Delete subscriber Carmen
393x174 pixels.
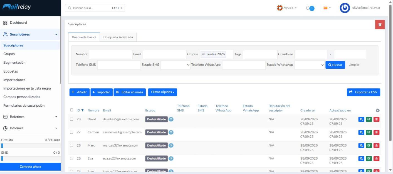[x=377, y=132]
